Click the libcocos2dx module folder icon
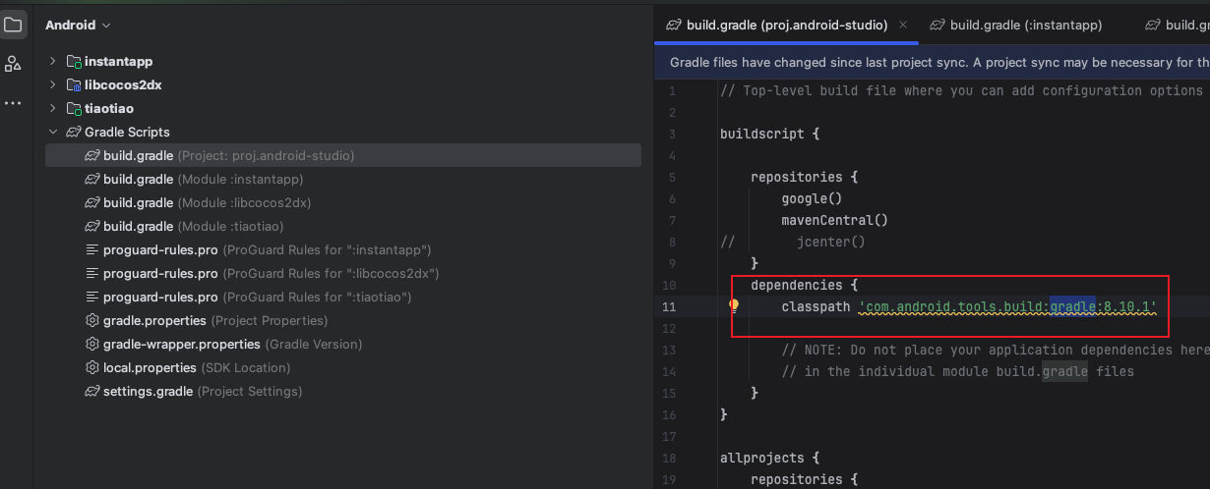This screenshot has width=1210, height=489. 74,84
